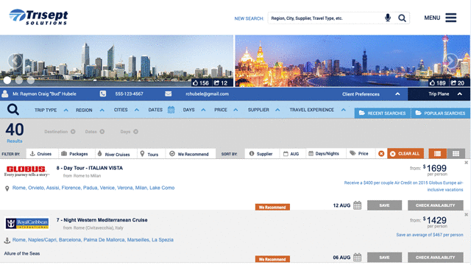Select third carousel dot indicator
Viewport: 471px width, 265px height.
coord(31,80)
